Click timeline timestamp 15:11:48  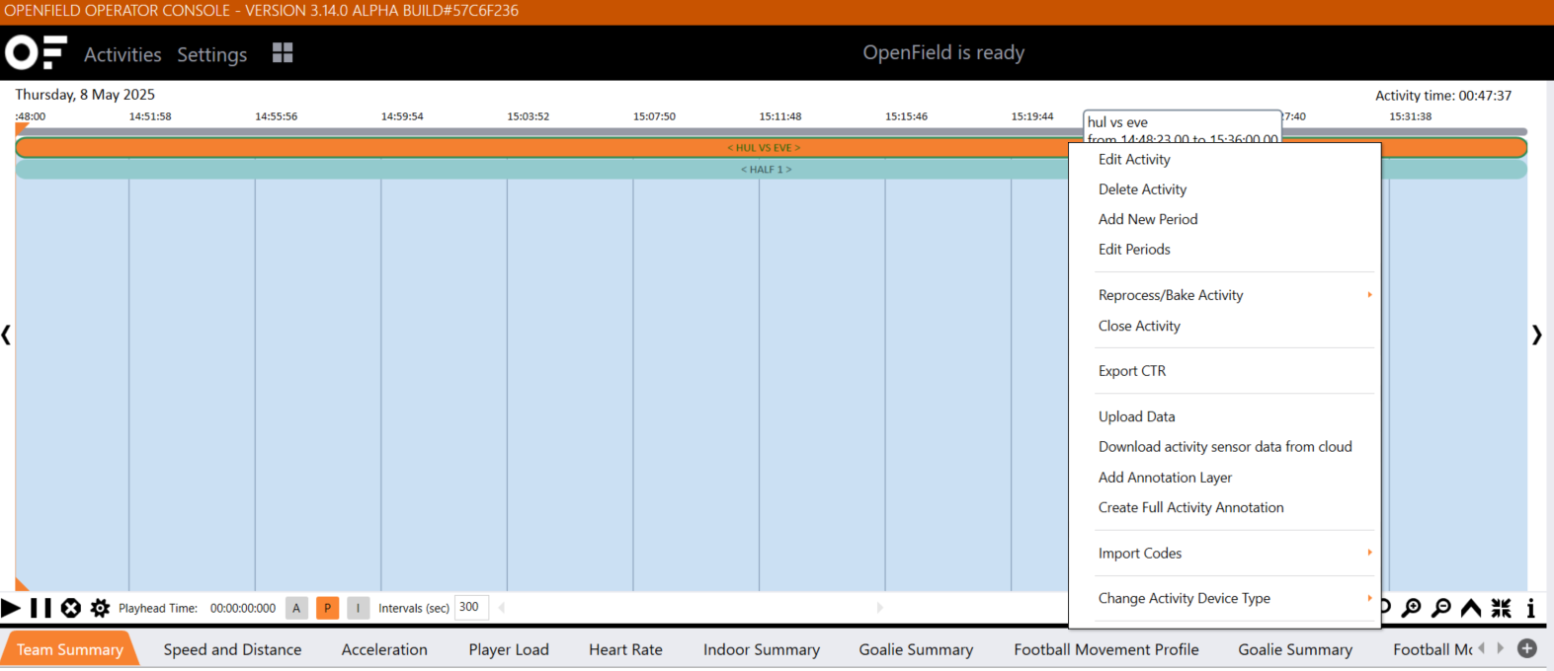(x=780, y=116)
